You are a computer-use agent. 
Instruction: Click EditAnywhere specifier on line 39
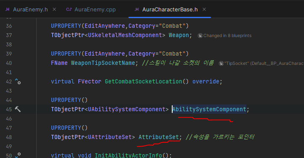[105, 54]
